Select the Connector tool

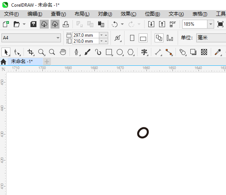[169, 52]
